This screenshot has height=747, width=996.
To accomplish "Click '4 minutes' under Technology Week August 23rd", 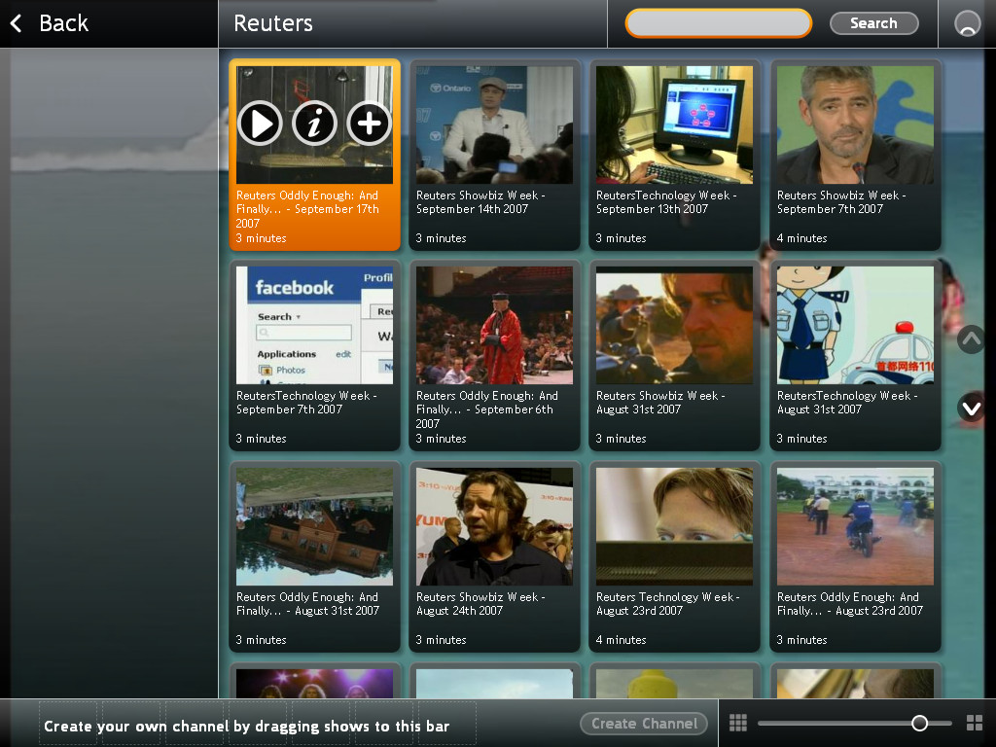I will tap(622, 640).
